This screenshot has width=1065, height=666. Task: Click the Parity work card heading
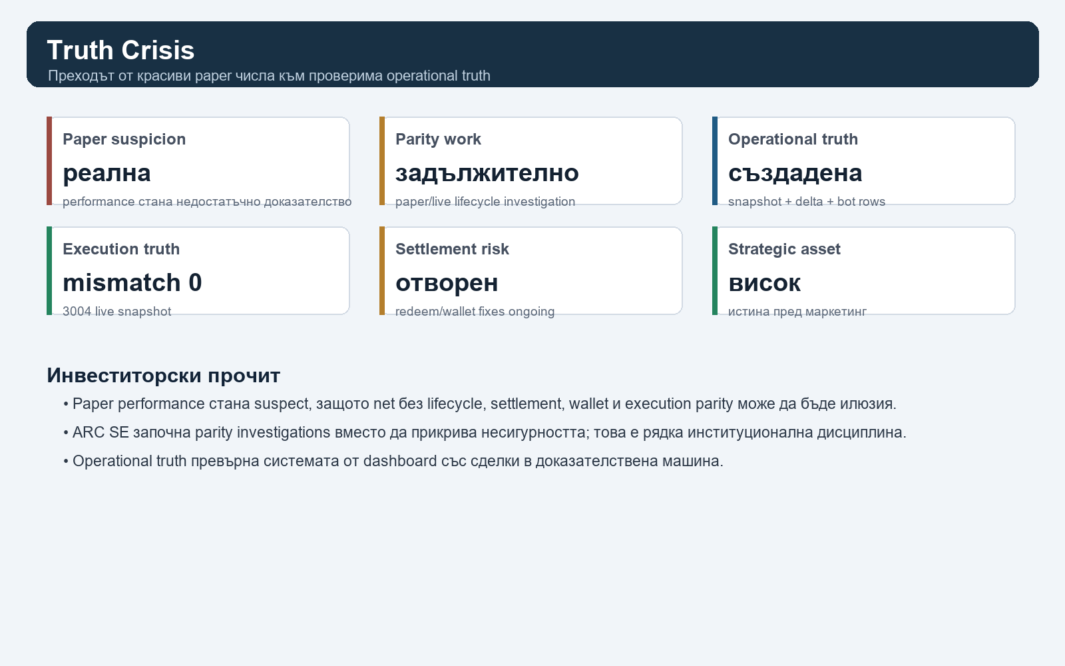(438, 139)
